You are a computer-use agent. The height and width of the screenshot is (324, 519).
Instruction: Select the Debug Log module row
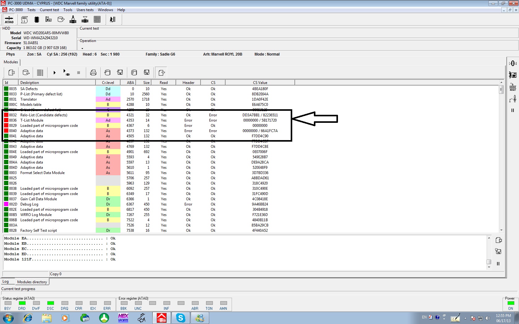(149, 204)
